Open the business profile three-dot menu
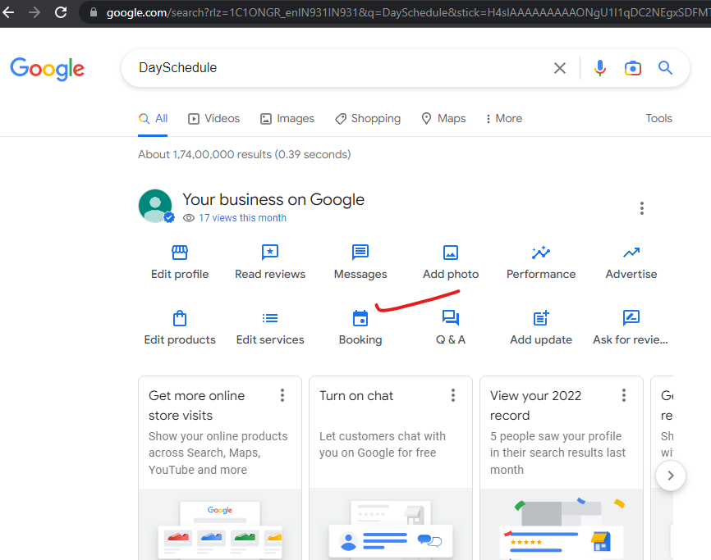Viewport: 711px width, 560px height. (641, 208)
